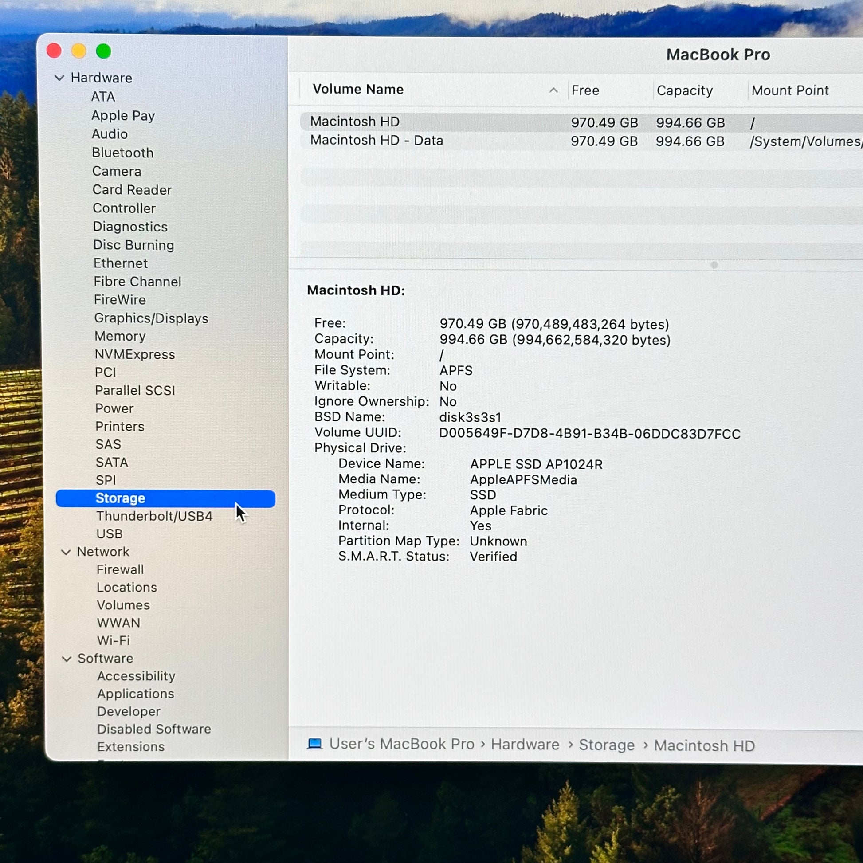Open Parallel SCSI sidebar item
The image size is (863, 863).
point(135,390)
